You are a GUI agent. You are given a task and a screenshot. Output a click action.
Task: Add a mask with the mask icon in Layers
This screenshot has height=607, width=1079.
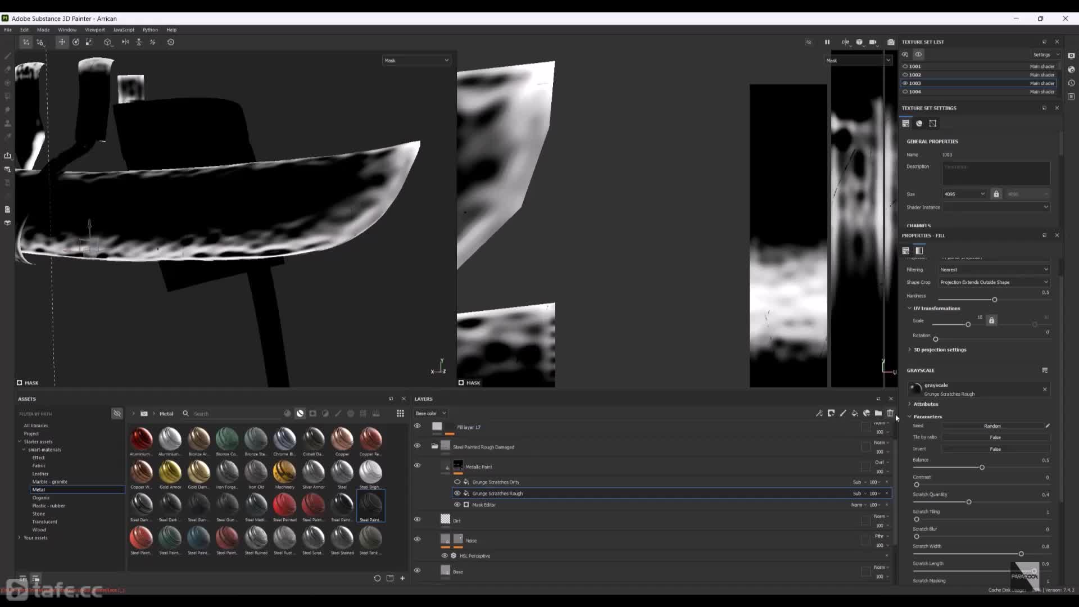[831, 413]
